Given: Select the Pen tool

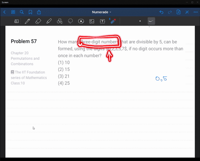Looking at the screenshot, I should point(27,21).
